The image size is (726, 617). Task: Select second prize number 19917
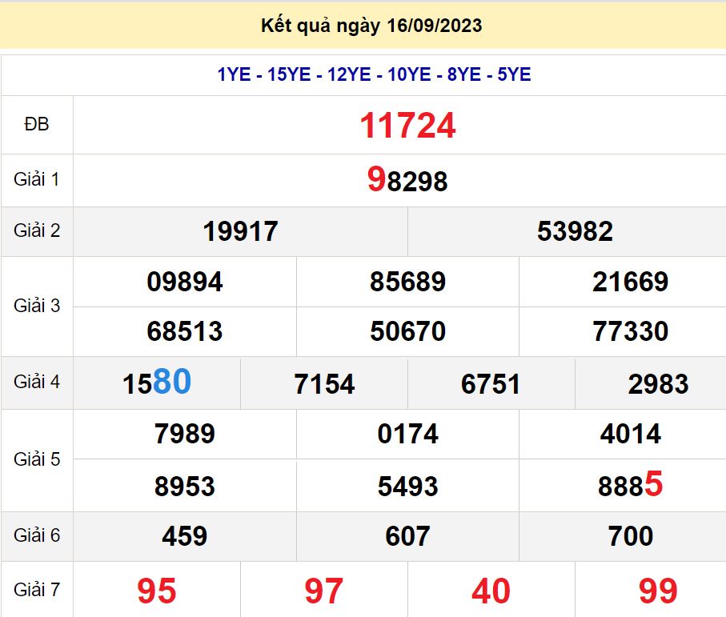tap(240, 231)
